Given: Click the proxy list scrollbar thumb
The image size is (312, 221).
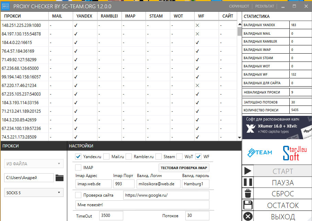Looking at the screenshot, I should point(240,32).
